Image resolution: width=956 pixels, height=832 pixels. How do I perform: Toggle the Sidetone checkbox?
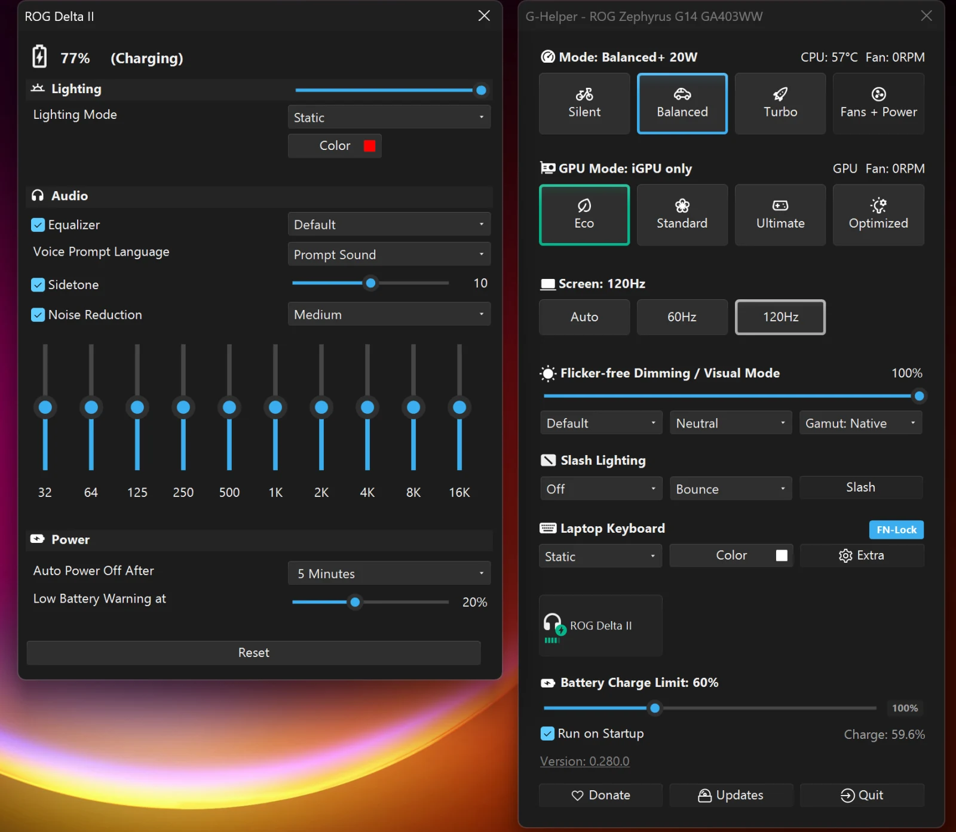tap(38, 285)
